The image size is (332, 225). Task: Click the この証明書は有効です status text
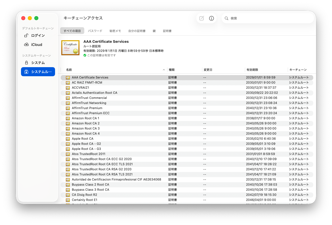coord(101,55)
